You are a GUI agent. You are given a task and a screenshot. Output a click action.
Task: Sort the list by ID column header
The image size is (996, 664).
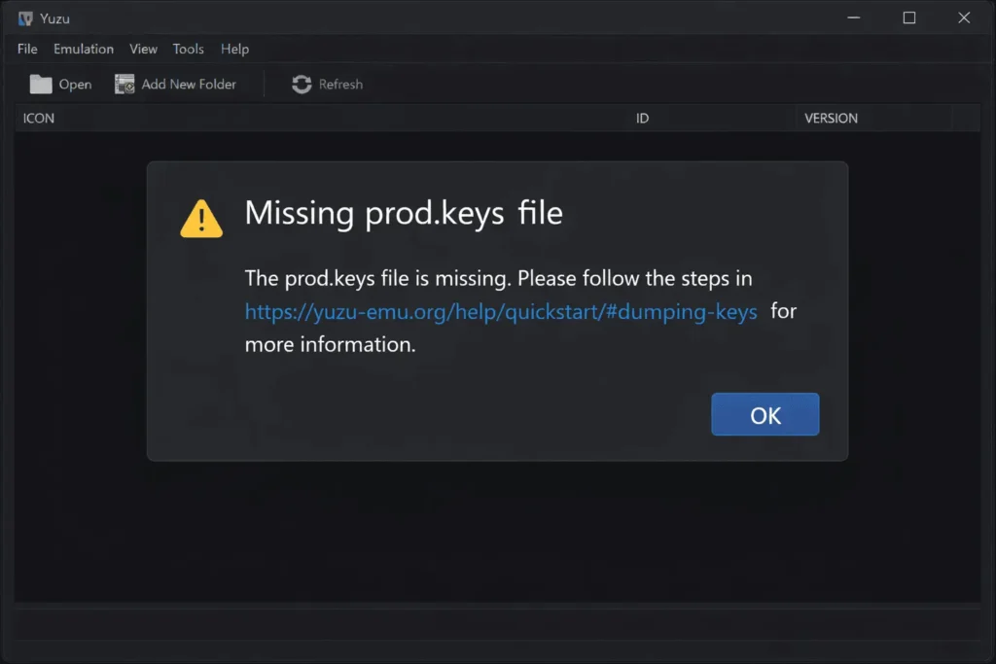(x=642, y=118)
